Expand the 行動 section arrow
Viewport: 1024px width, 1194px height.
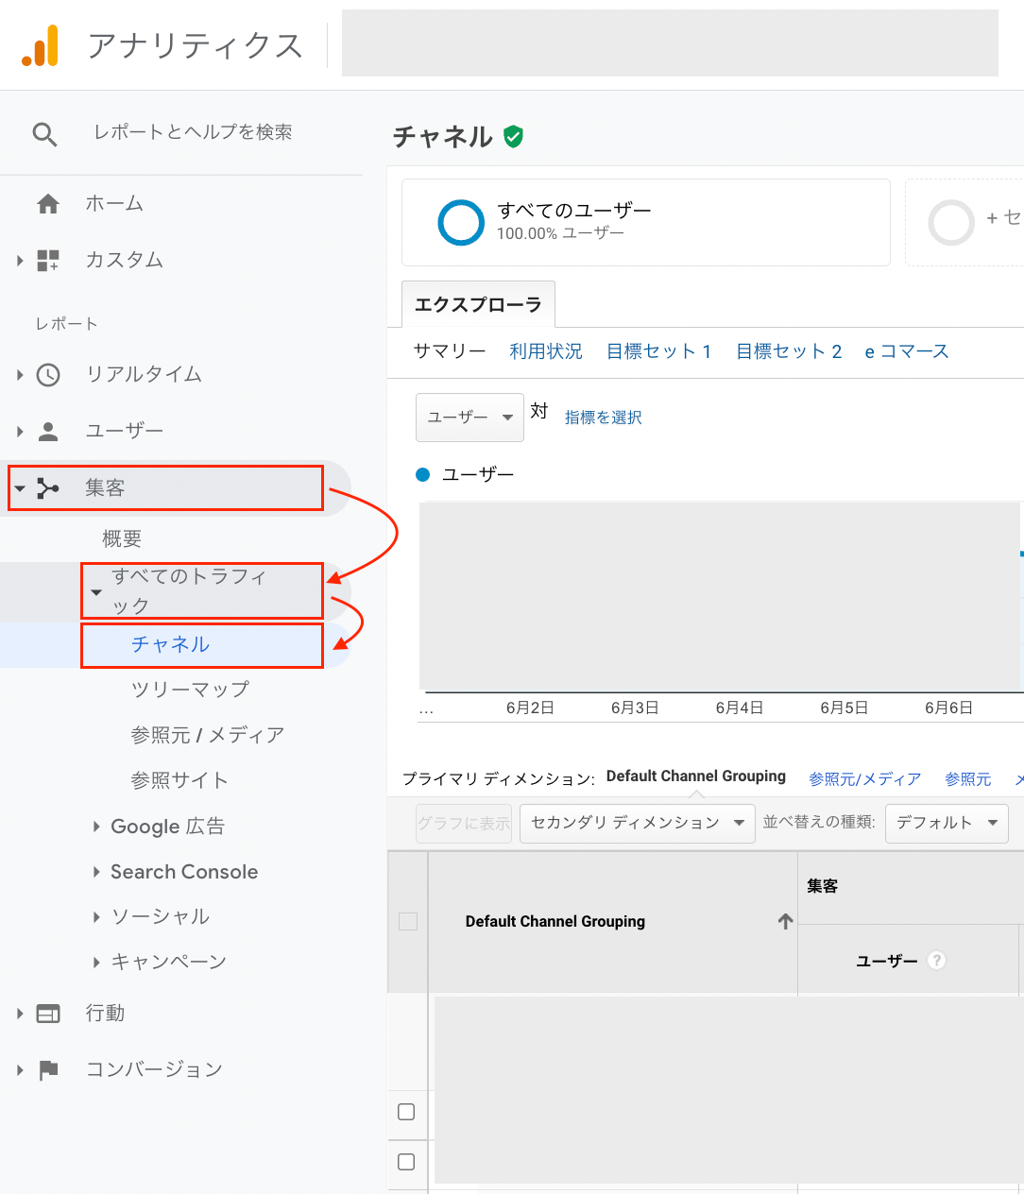20,1014
